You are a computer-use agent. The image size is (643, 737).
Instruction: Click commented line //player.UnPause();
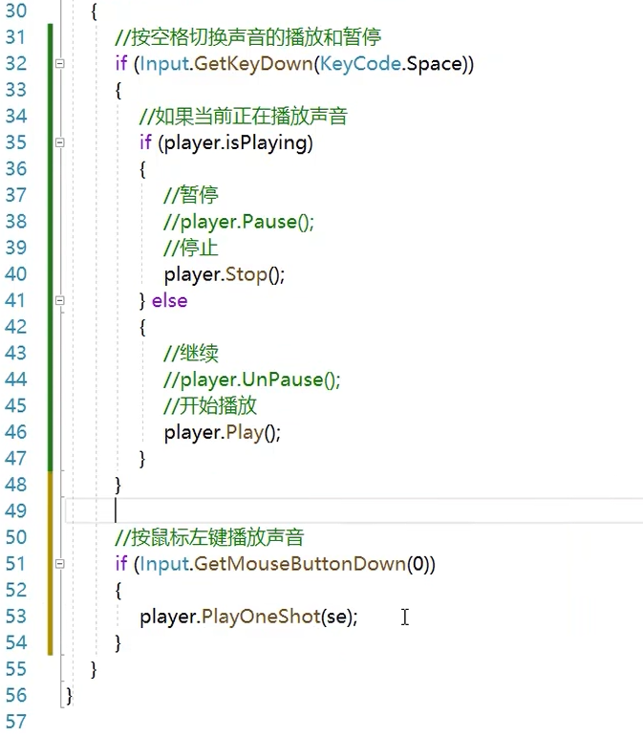[x=252, y=379]
